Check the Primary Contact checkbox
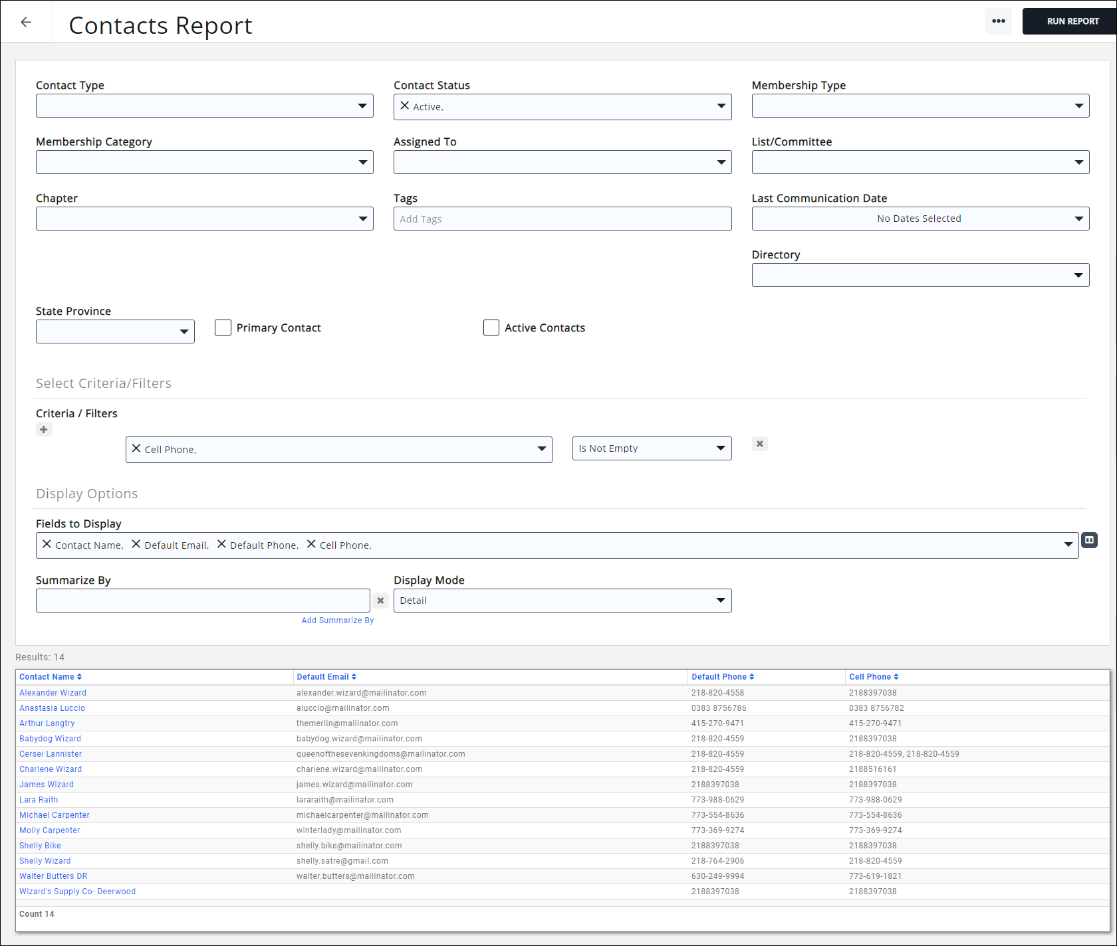Image resolution: width=1117 pixels, height=946 pixels. tap(223, 327)
